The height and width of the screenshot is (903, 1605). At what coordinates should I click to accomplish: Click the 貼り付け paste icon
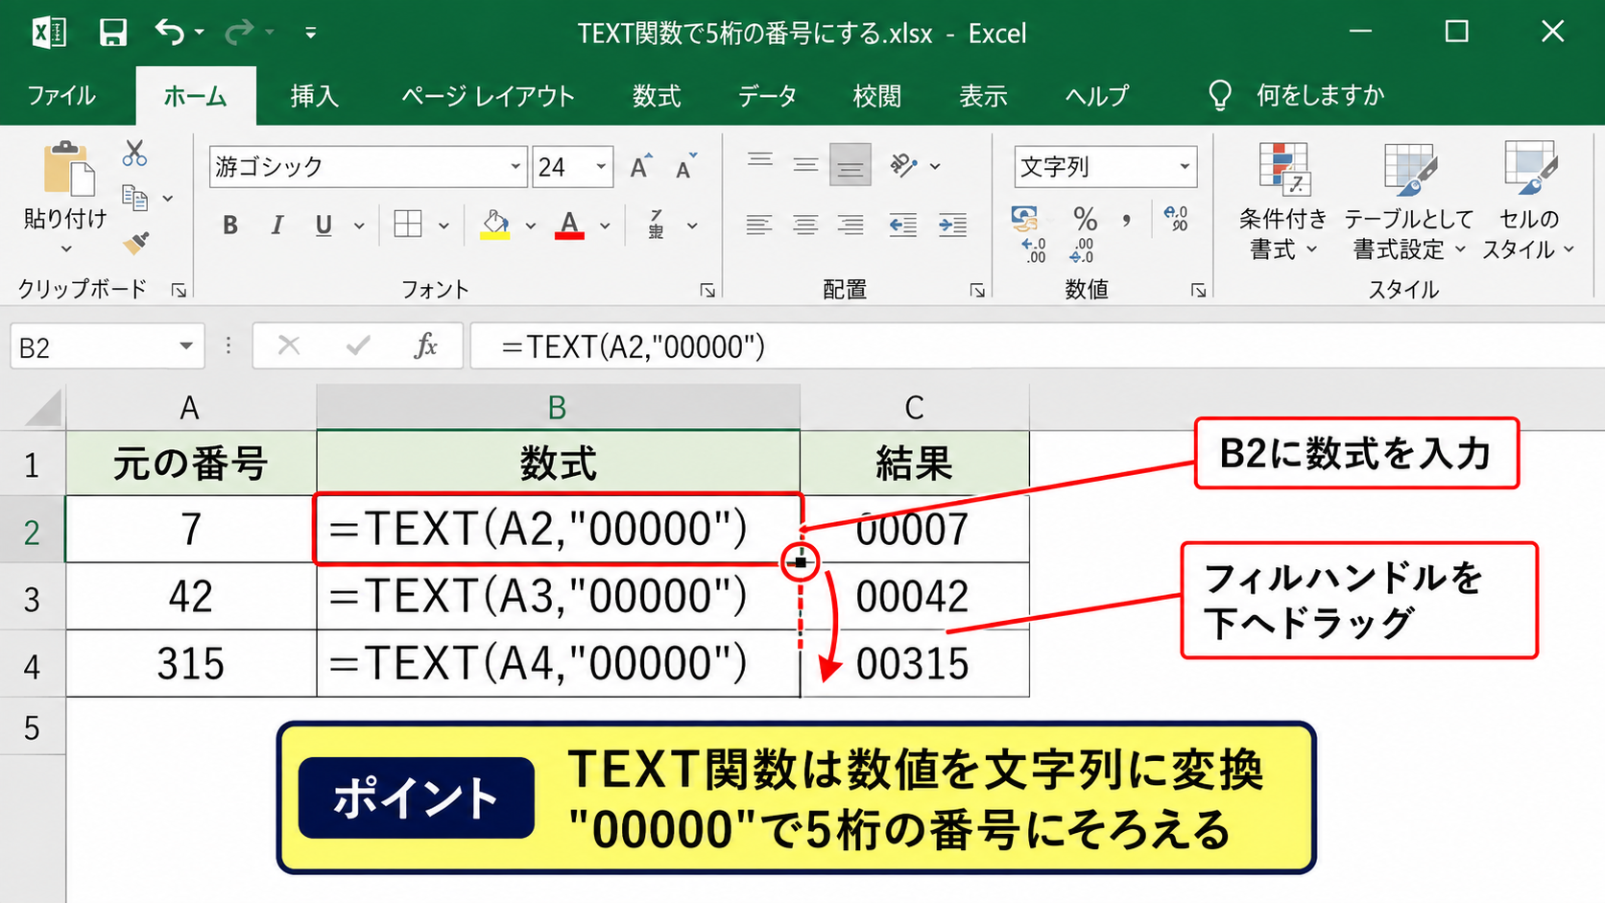(x=67, y=170)
